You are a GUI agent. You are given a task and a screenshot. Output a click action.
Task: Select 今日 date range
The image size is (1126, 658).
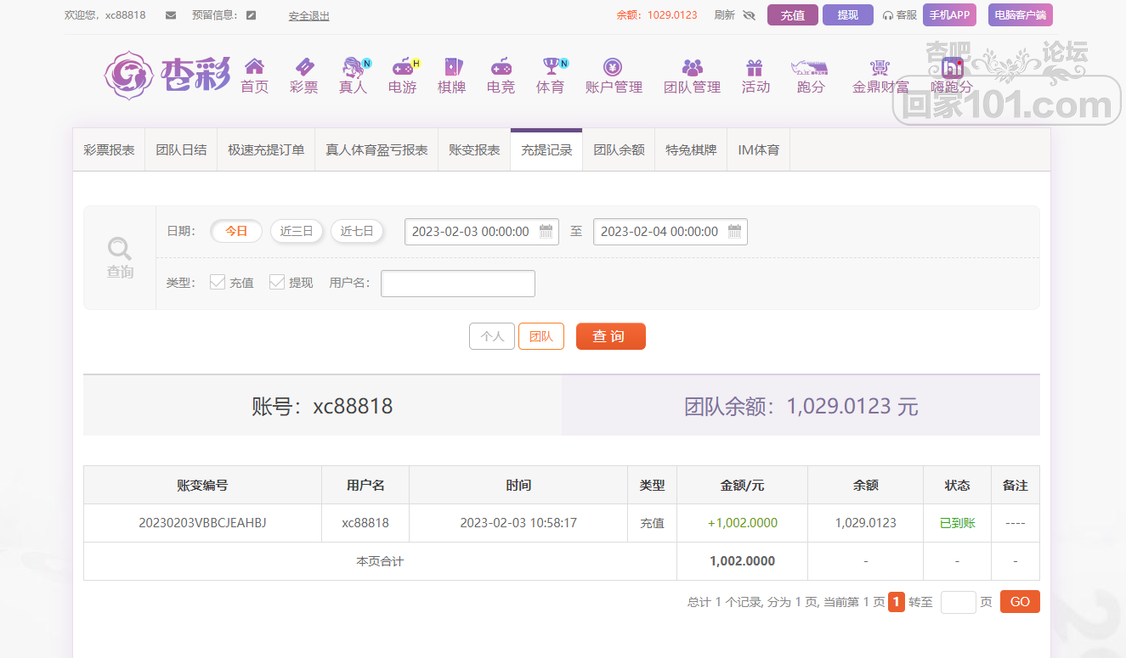pos(236,231)
